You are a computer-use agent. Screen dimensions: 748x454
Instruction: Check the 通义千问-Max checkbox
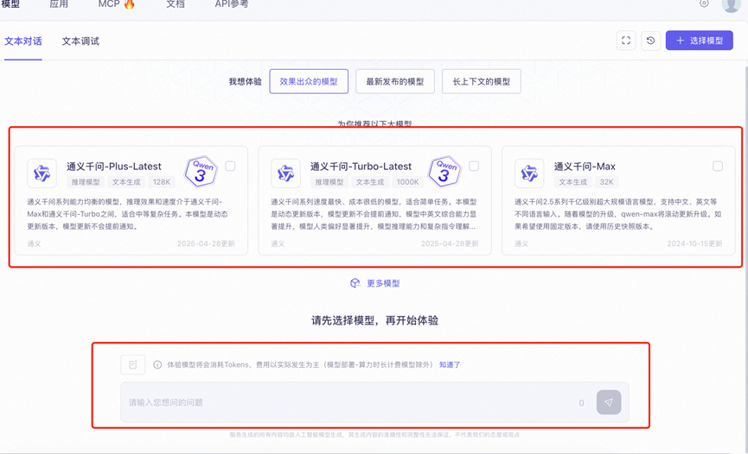pos(718,166)
